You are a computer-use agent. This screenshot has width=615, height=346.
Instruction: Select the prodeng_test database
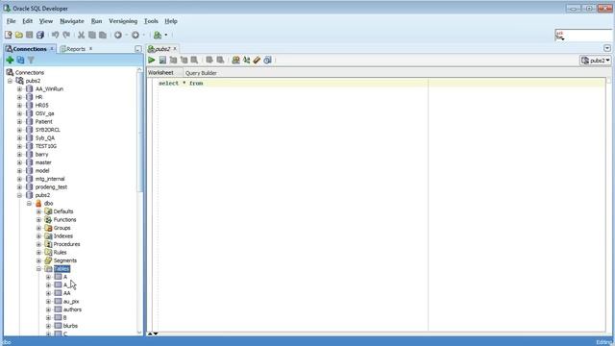51,186
